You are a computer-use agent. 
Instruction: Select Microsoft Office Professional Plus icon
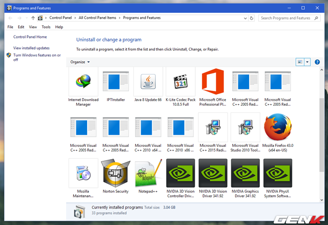click(x=213, y=82)
